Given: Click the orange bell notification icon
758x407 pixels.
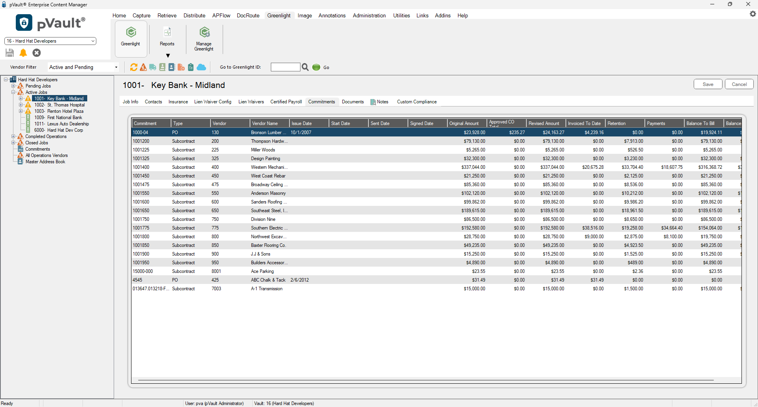Looking at the screenshot, I should click(23, 53).
